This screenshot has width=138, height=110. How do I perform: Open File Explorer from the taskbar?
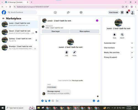[39, 108]
